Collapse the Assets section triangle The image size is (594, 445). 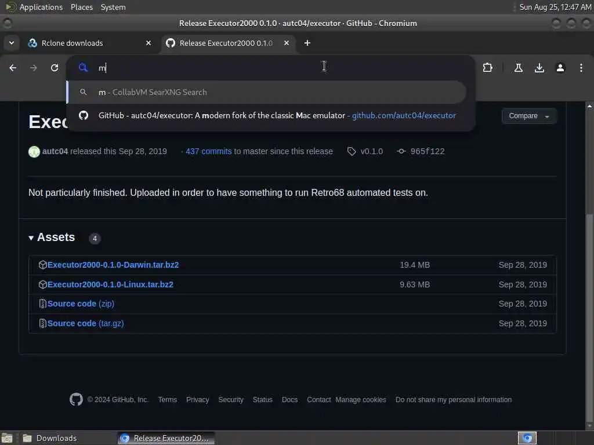pyautogui.click(x=31, y=238)
